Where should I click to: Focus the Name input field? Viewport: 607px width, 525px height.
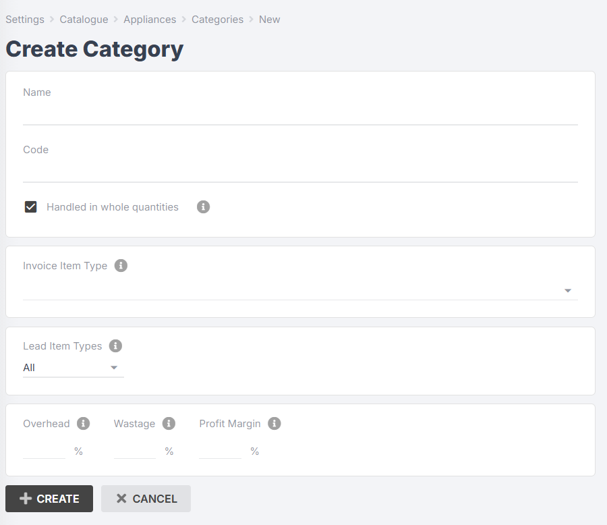[x=300, y=113]
